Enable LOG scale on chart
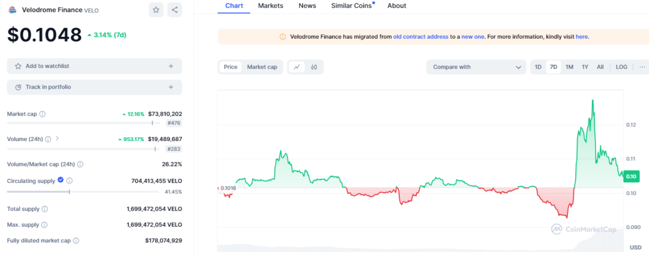Screen dimensions: 649x256 tap(621, 67)
